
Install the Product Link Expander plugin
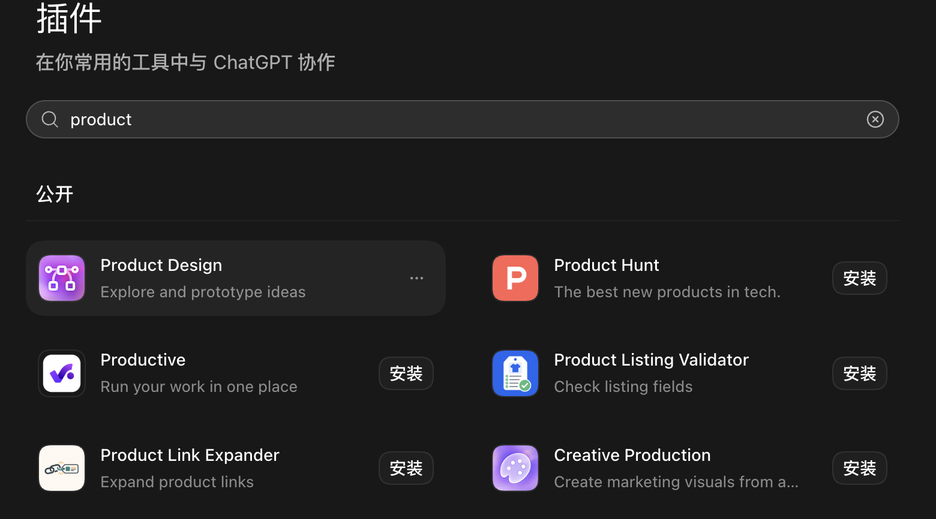tap(406, 468)
